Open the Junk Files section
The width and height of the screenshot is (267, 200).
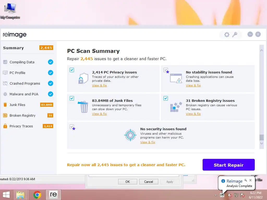pyautogui.click(x=28, y=105)
